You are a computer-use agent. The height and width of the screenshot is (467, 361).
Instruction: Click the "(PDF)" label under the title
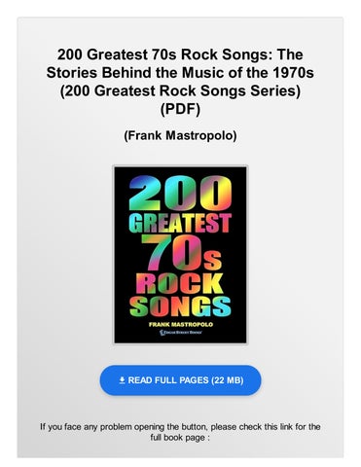point(180,109)
